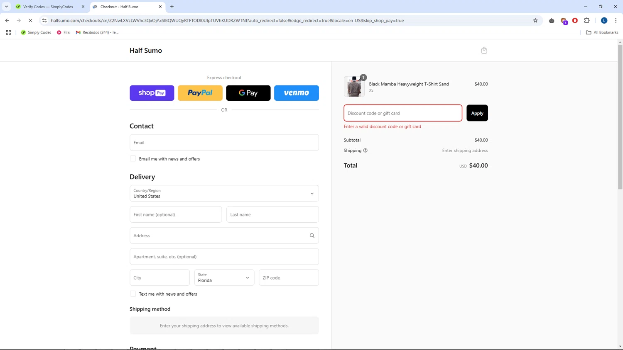Go to the Half Sumo store home
The height and width of the screenshot is (350, 623).
(x=146, y=50)
